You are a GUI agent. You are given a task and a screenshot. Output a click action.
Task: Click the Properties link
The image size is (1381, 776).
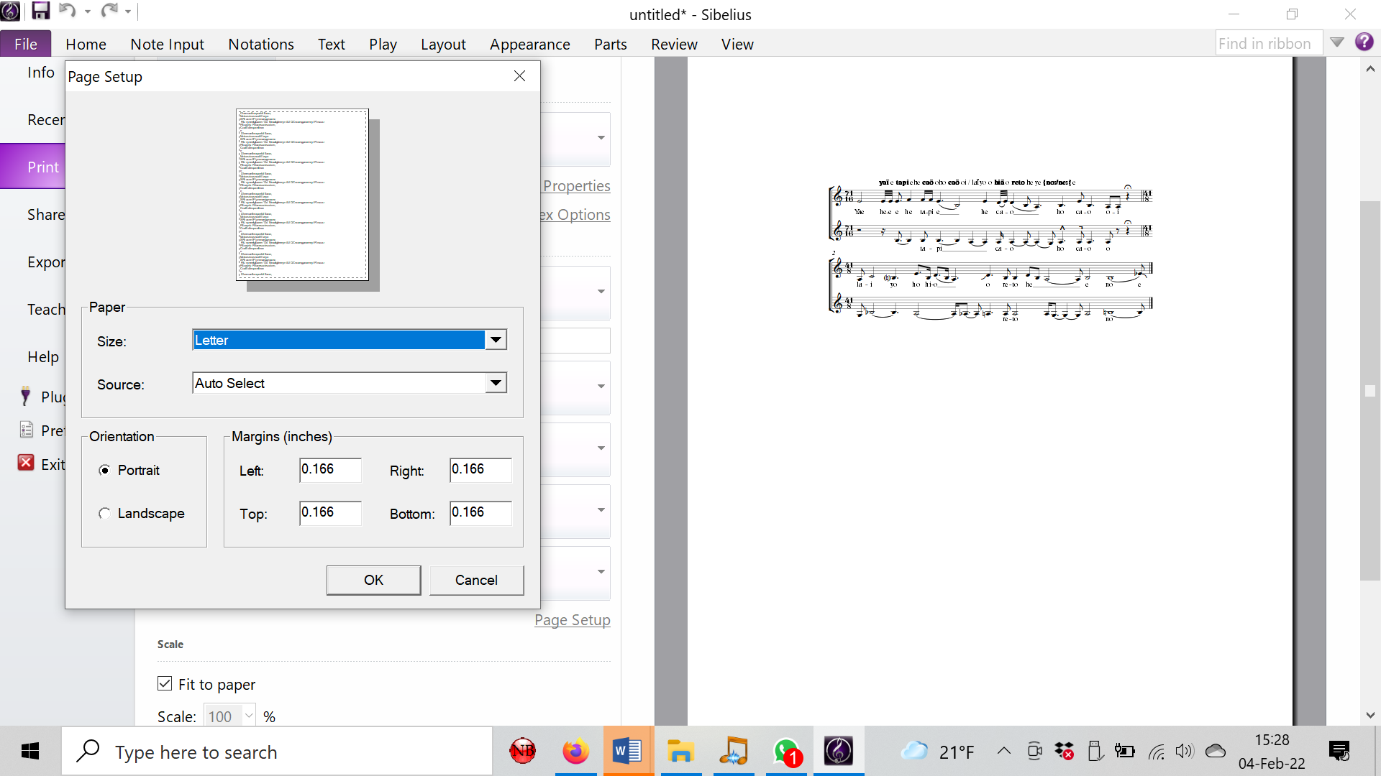coord(577,186)
